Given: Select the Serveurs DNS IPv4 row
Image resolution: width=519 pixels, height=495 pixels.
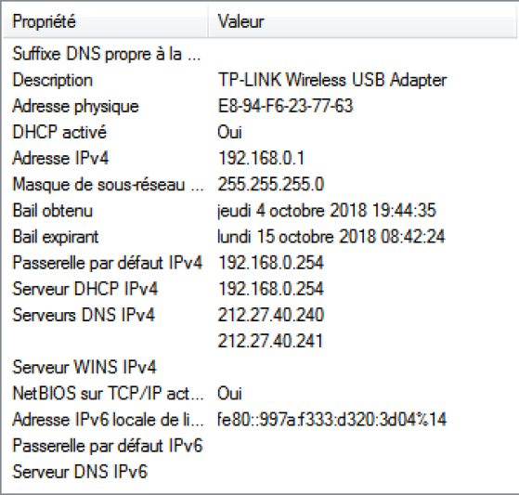Looking at the screenshot, I should click(260, 315).
